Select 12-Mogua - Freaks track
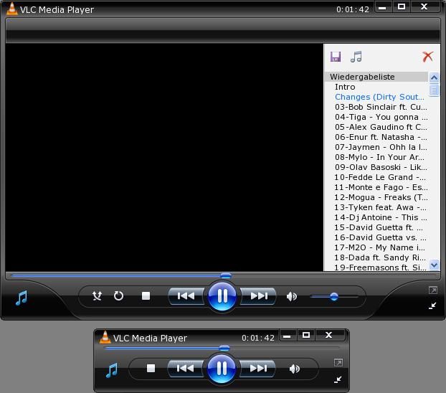 tap(381, 197)
